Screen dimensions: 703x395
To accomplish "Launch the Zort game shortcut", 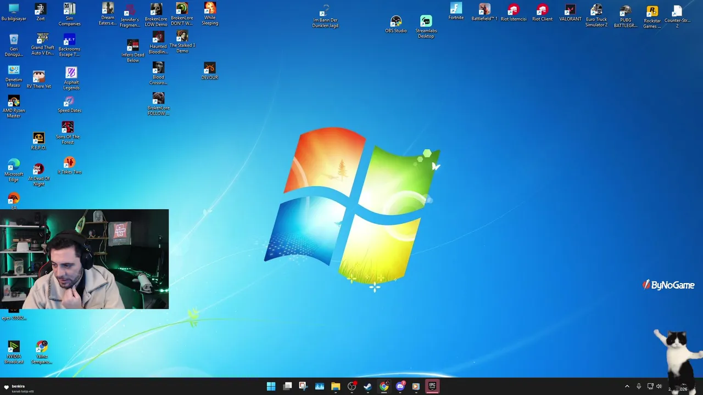I will click(40, 12).
